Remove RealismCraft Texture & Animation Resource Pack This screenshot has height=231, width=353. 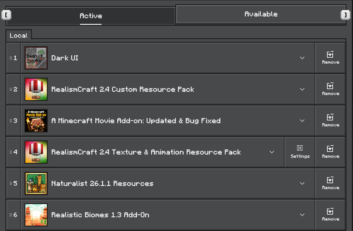(330, 152)
